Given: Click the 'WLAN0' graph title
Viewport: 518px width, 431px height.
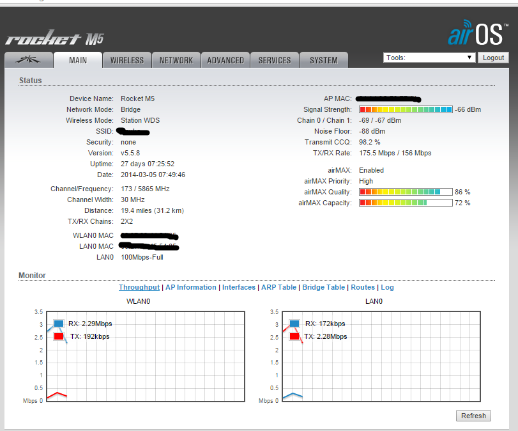Looking at the screenshot, I should 138,301.
